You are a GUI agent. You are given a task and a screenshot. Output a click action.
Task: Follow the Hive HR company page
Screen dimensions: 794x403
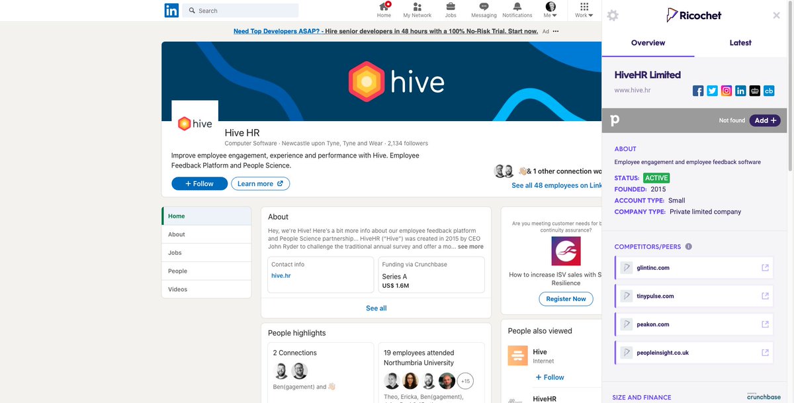(x=199, y=184)
